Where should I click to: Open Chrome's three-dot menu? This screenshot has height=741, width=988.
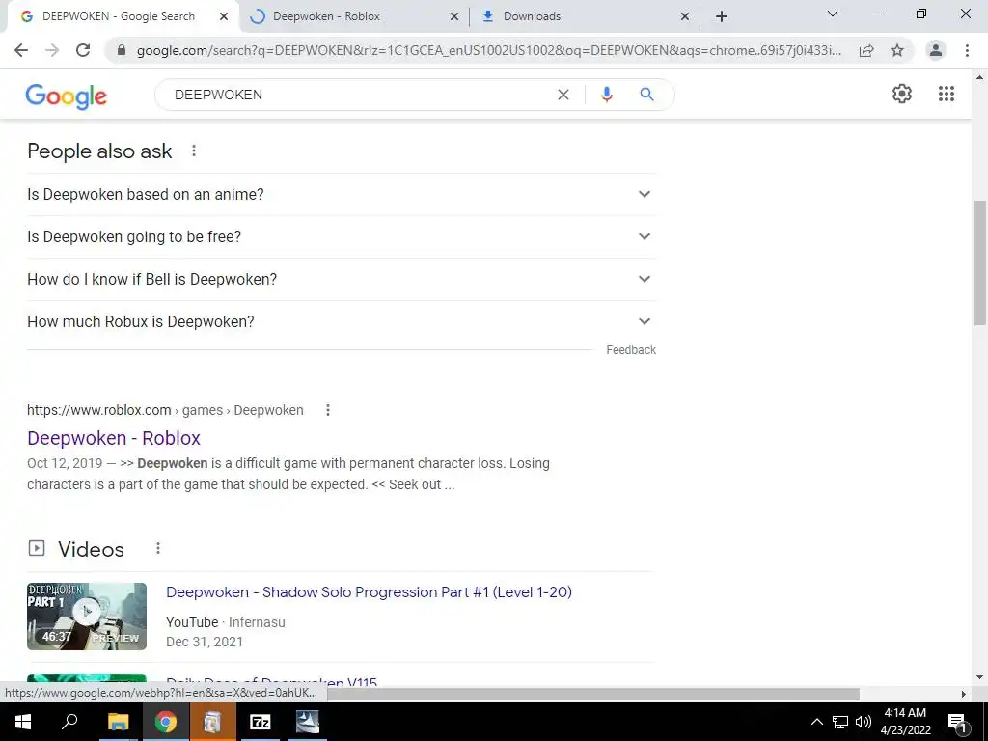[967, 50]
